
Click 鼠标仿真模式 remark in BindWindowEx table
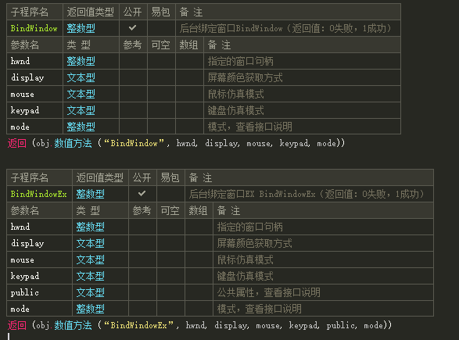point(245,259)
